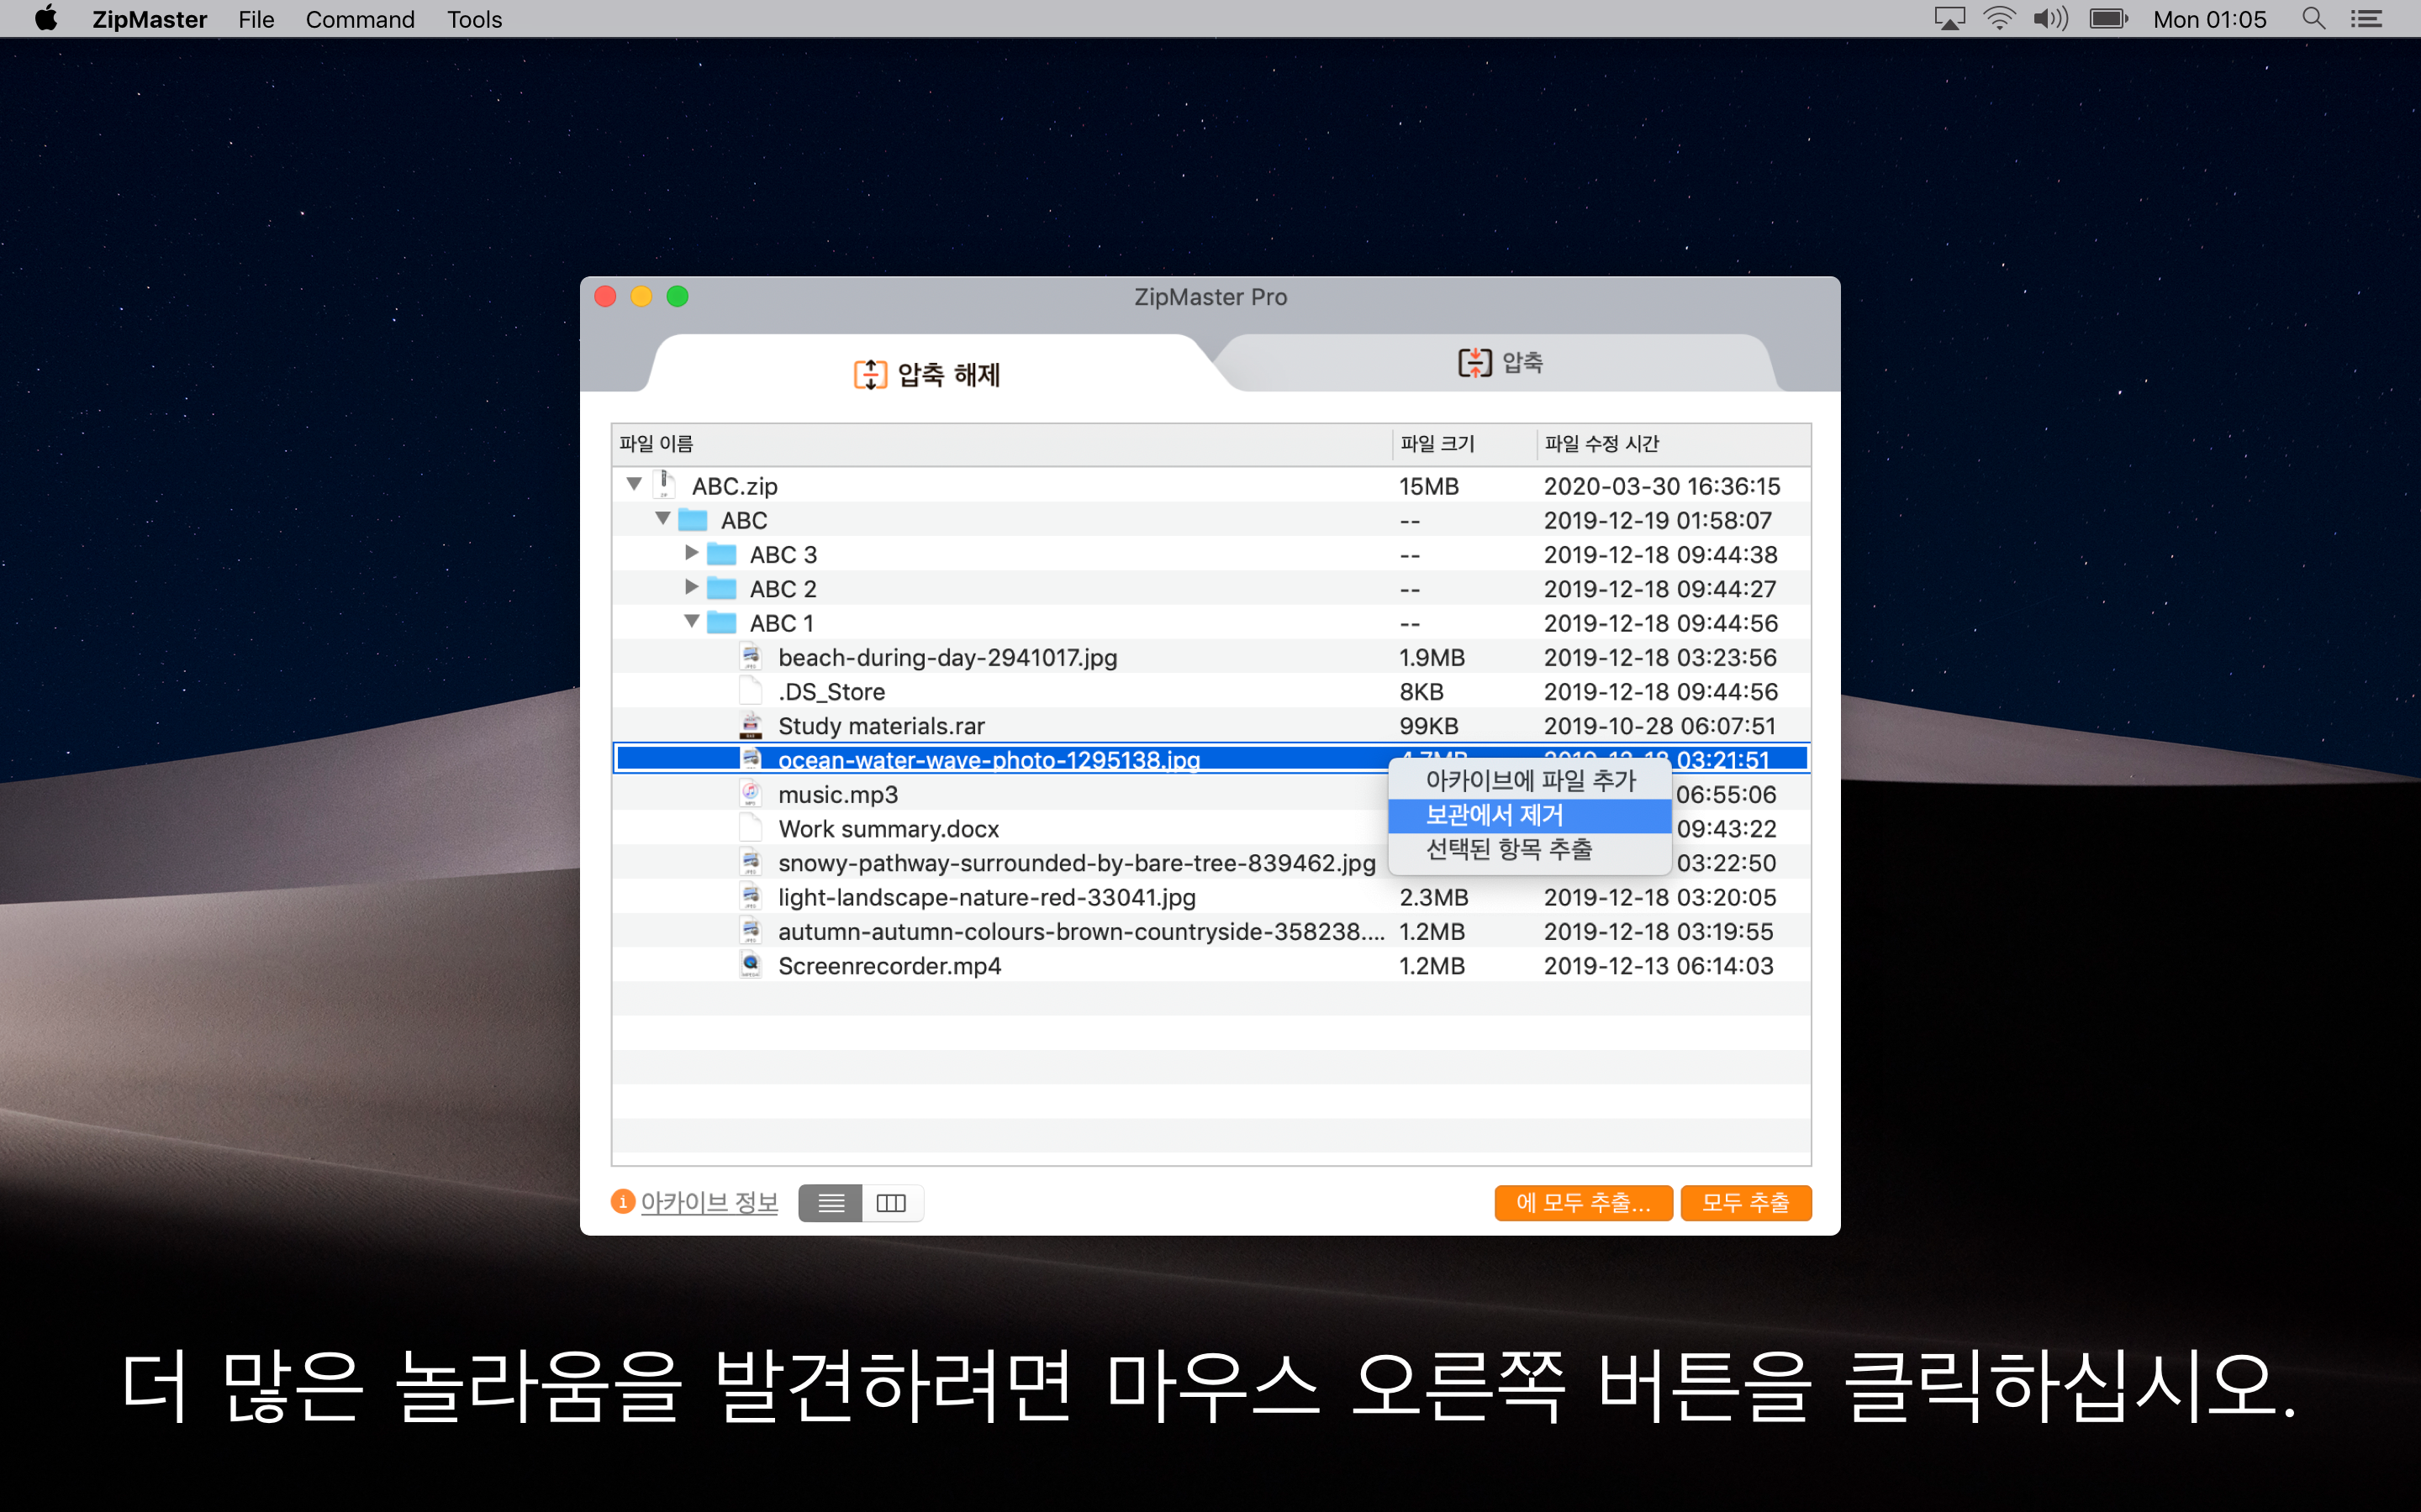Viewport: 2421px width, 1512px height.
Task: Click the ABC 3 folder icon
Action: coord(721,554)
